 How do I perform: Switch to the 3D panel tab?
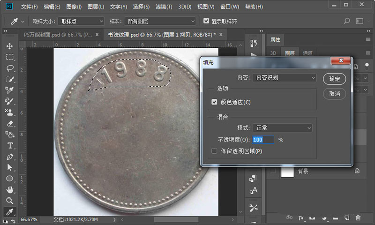(273, 53)
